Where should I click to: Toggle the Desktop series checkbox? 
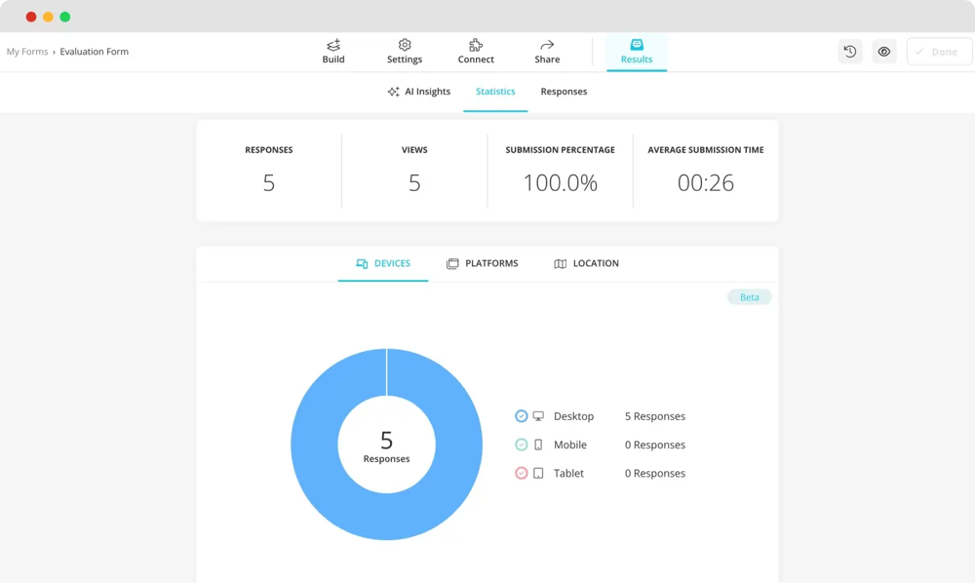[x=522, y=416]
